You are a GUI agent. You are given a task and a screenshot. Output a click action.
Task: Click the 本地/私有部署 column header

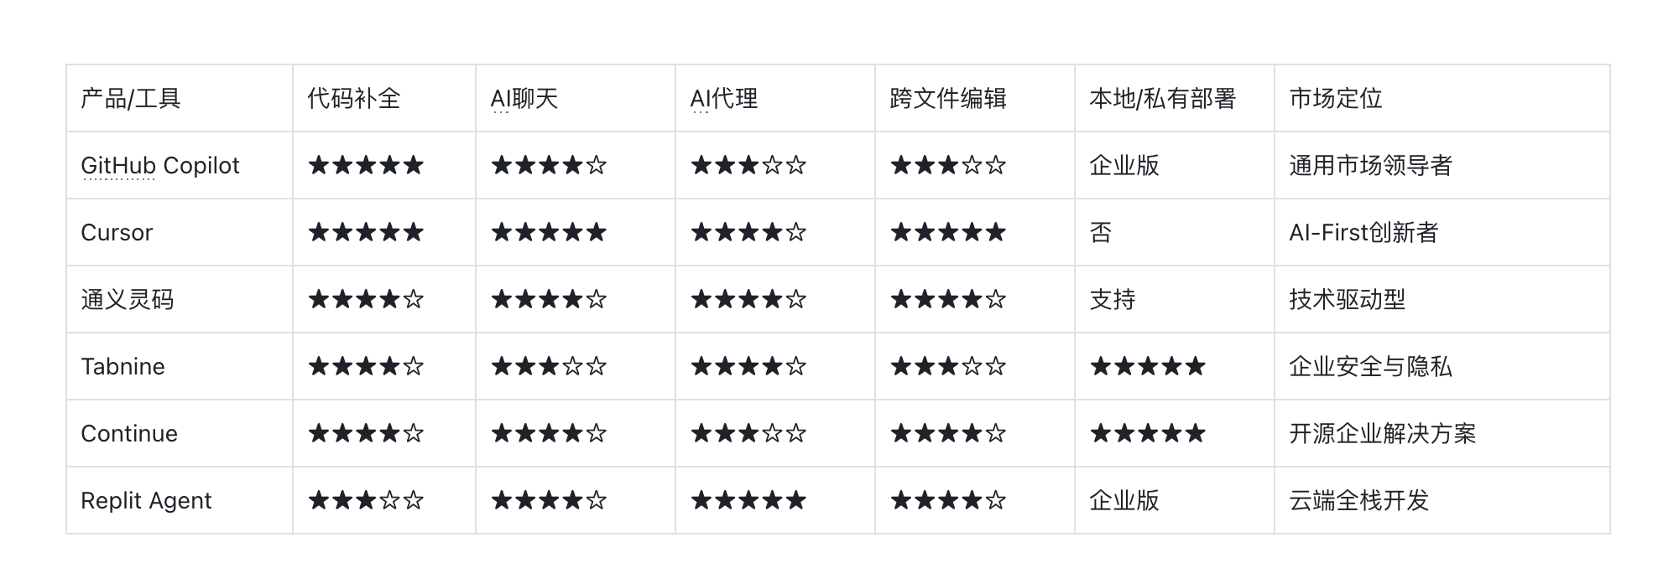click(x=1162, y=99)
